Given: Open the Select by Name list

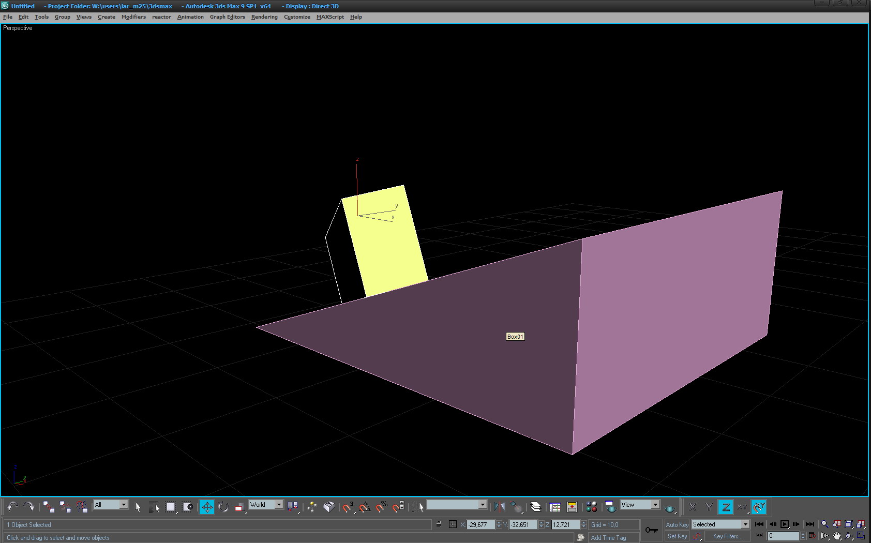Looking at the screenshot, I should (x=154, y=507).
